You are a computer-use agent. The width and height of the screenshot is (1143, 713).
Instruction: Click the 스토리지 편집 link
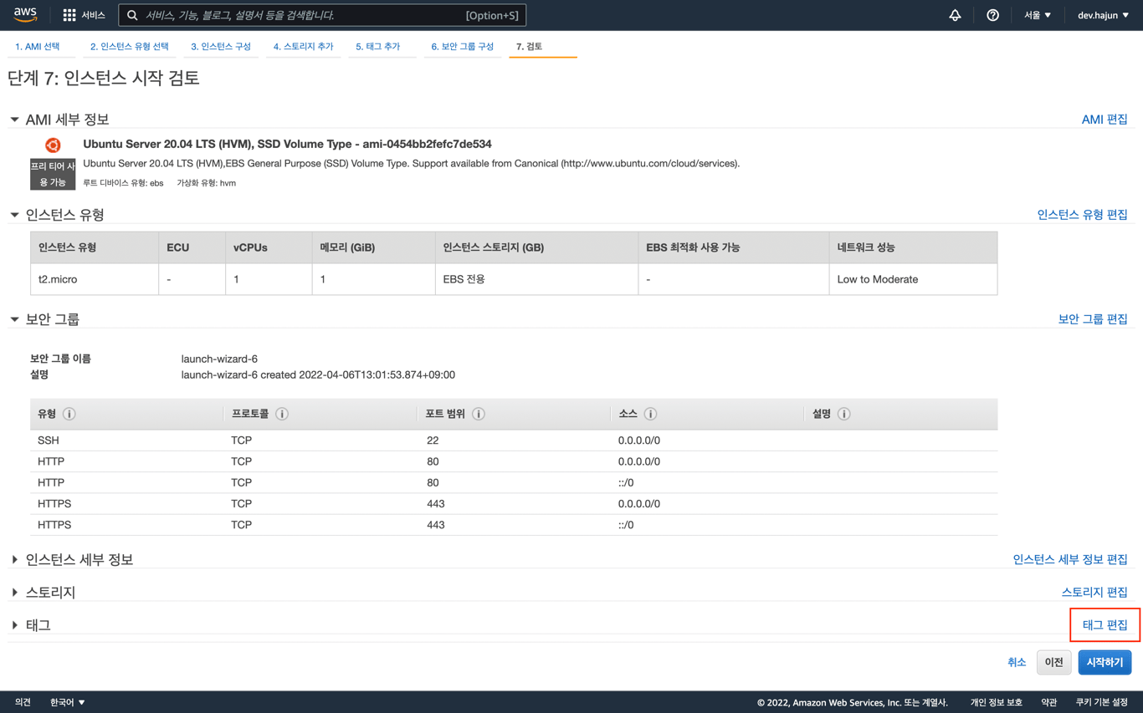coord(1094,592)
